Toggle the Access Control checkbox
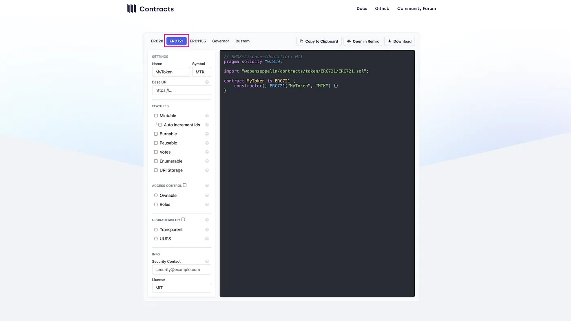This screenshot has width=571, height=321. (185, 185)
